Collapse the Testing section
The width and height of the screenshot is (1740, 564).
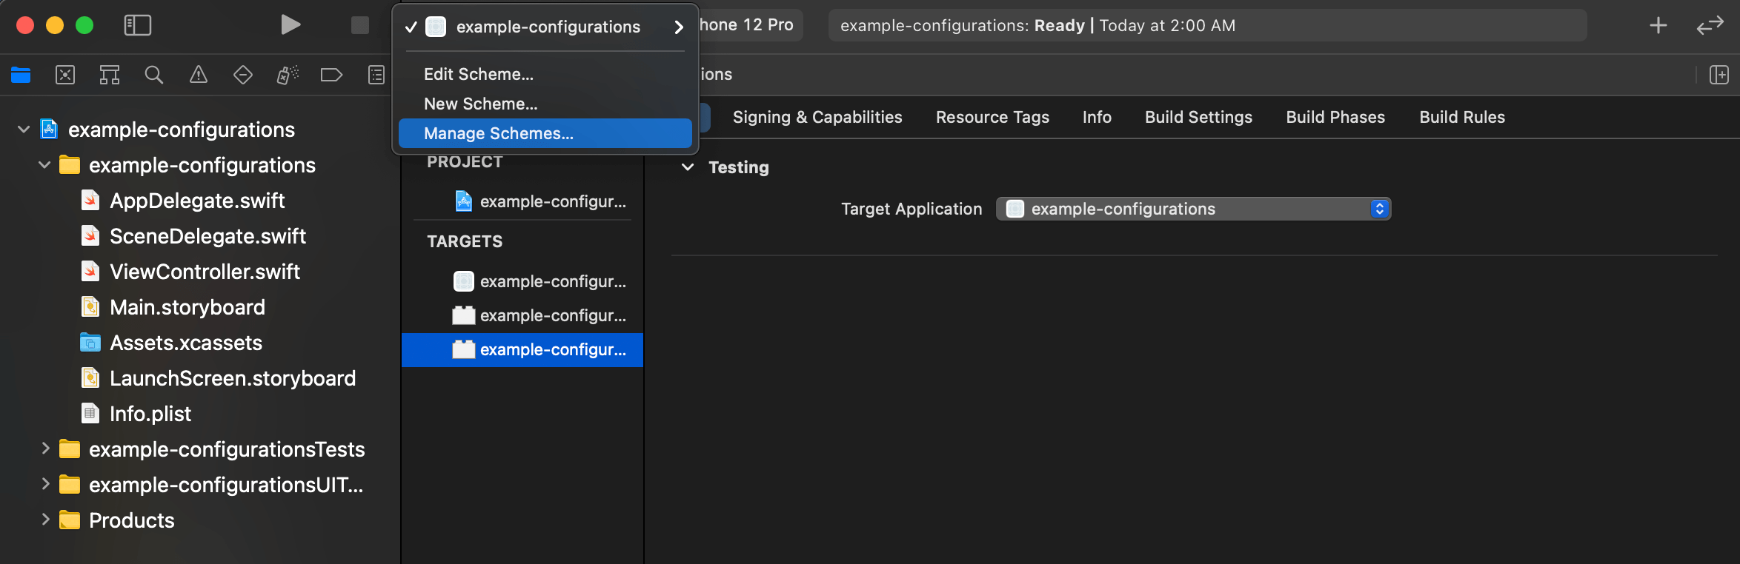(688, 167)
